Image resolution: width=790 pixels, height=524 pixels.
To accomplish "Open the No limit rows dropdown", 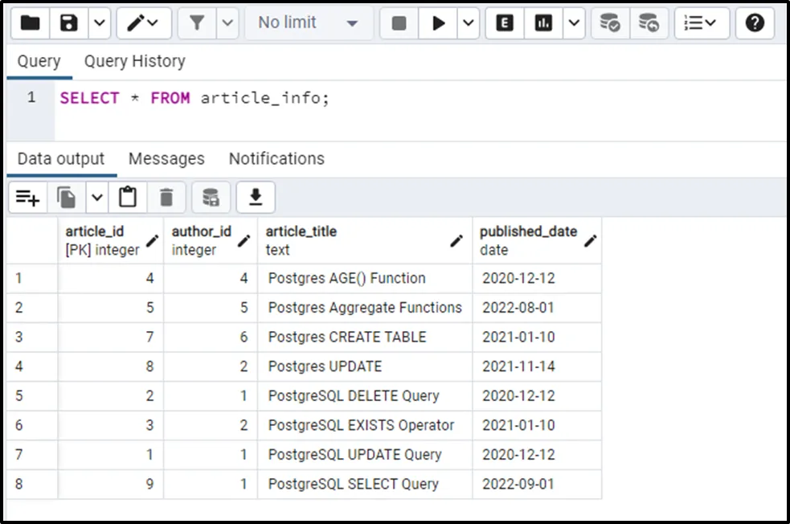I will coord(307,23).
